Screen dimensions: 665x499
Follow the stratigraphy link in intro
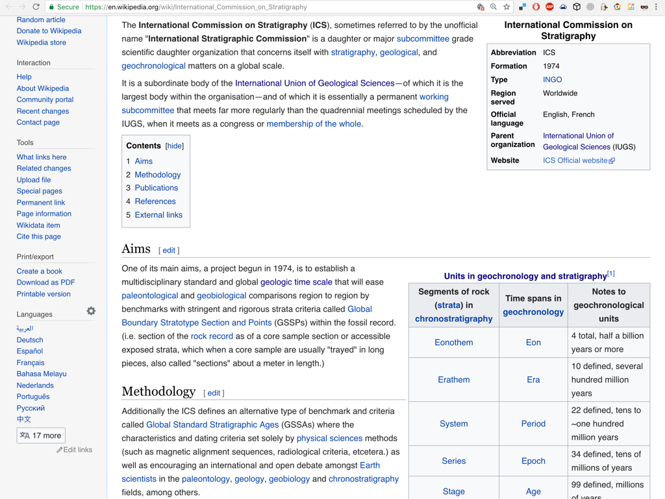click(x=353, y=52)
